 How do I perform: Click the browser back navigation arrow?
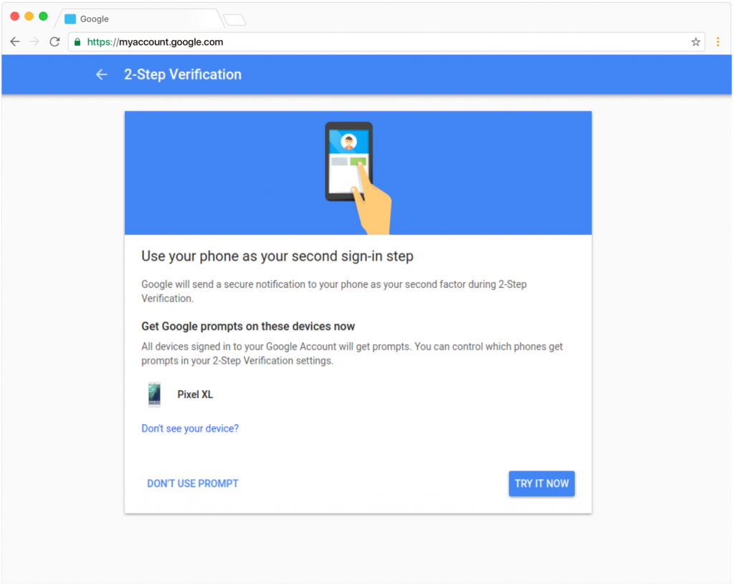tap(15, 42)
